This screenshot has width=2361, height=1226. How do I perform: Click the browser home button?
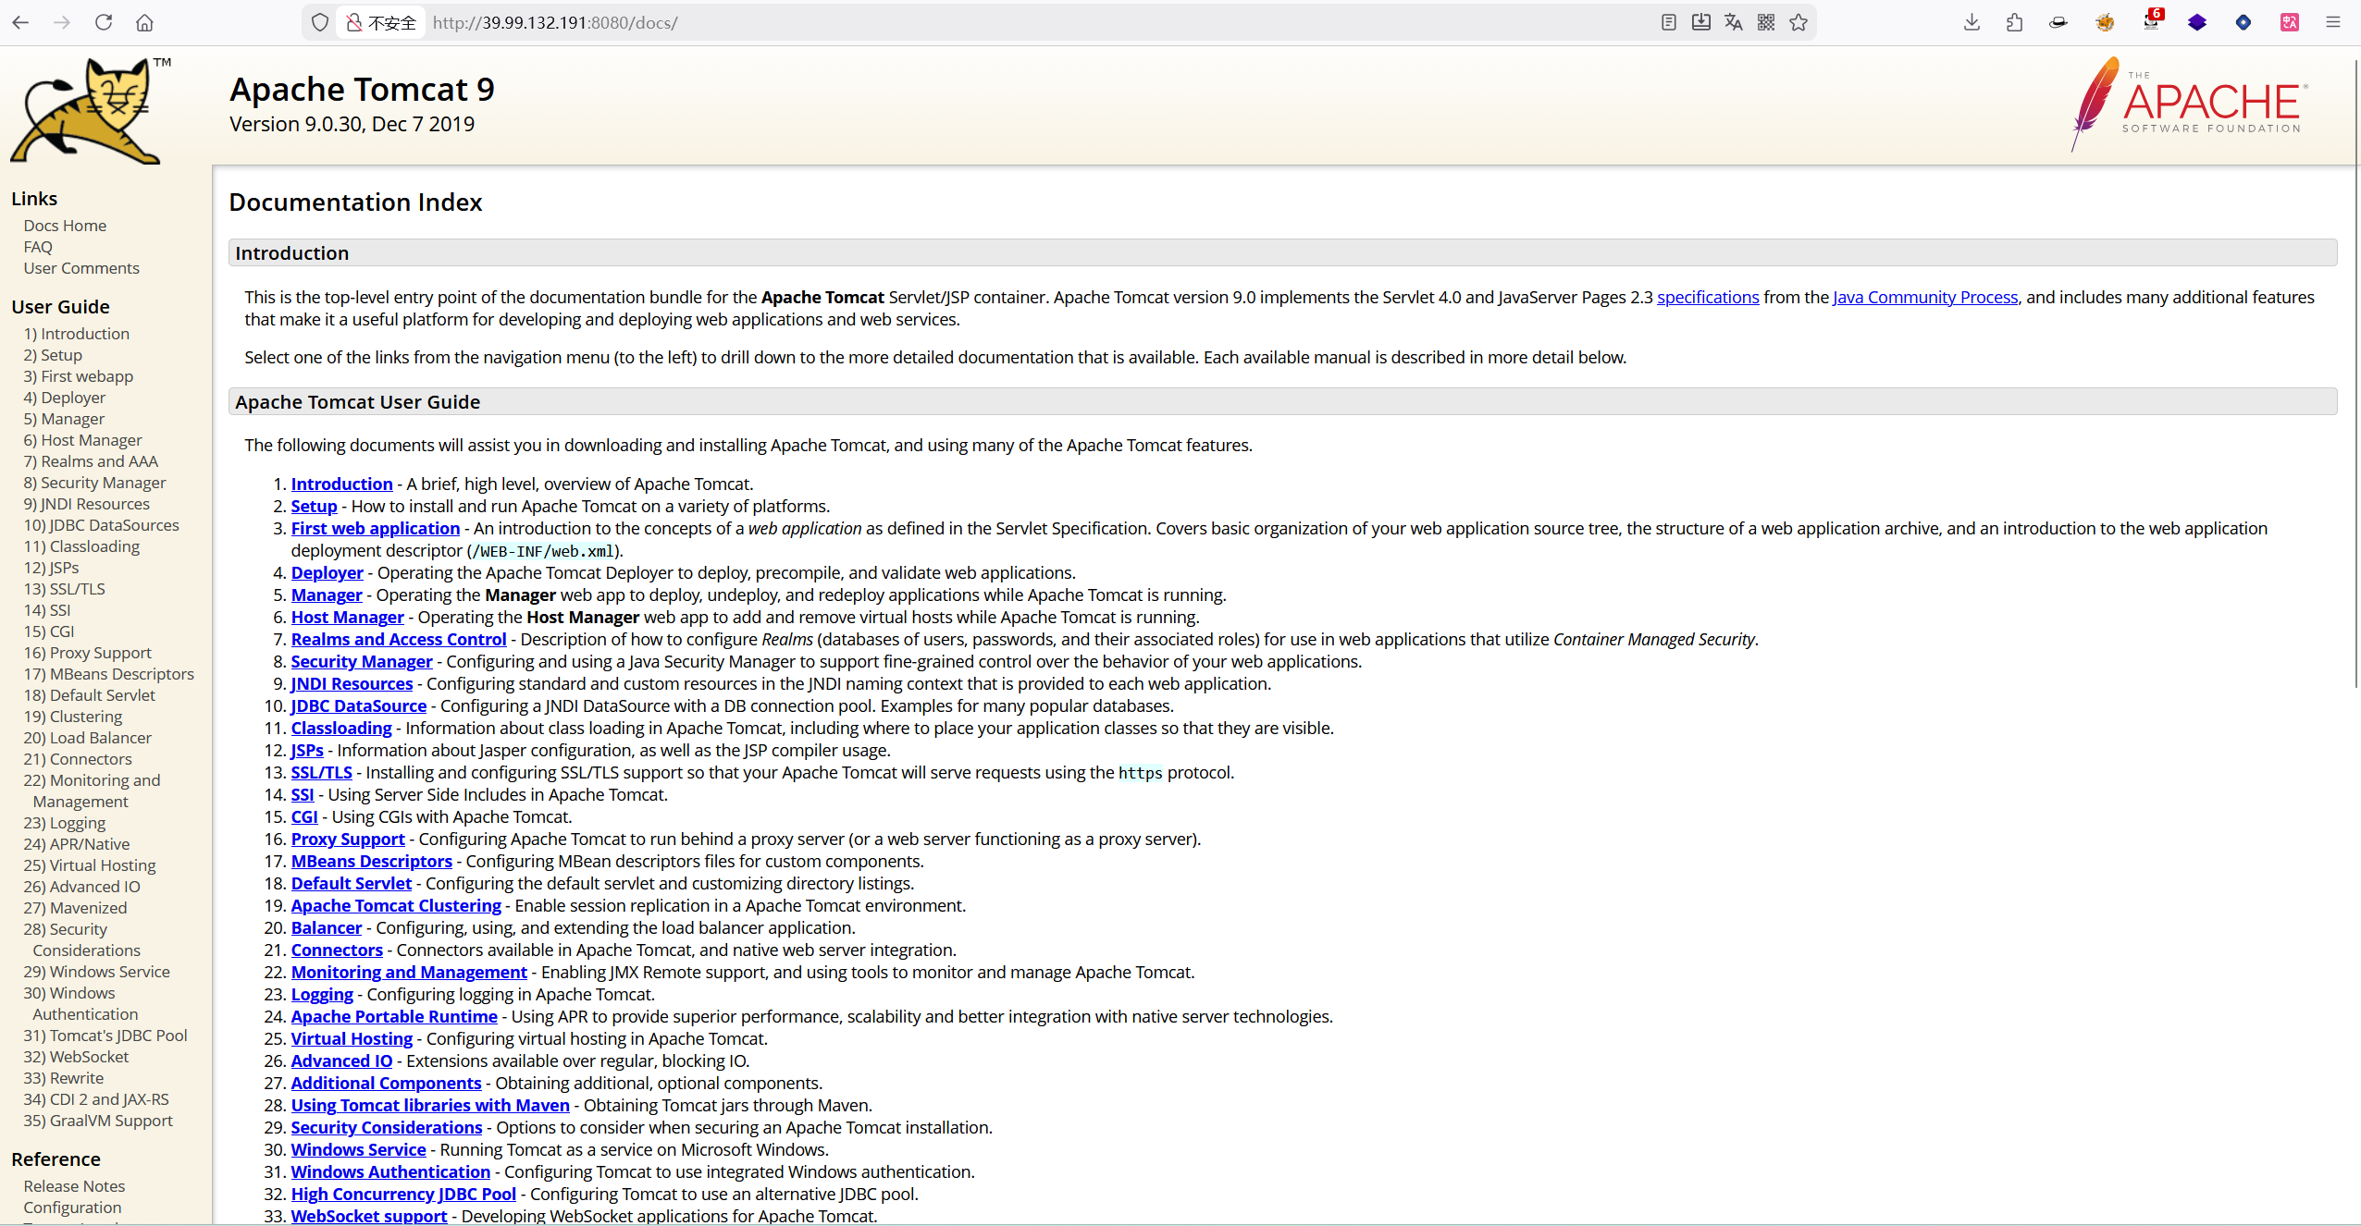click(144, 22)
